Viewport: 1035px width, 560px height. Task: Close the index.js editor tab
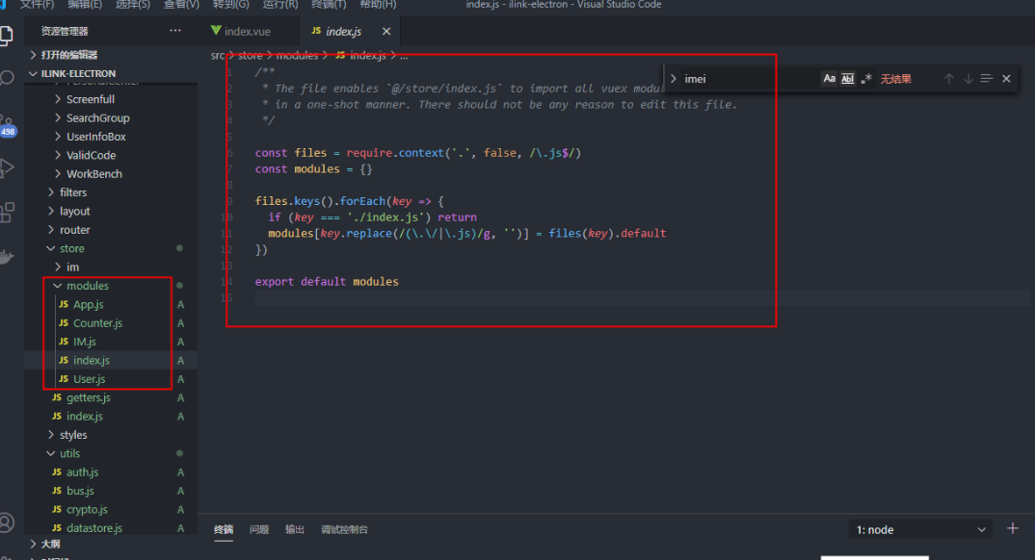coord(386,31)
